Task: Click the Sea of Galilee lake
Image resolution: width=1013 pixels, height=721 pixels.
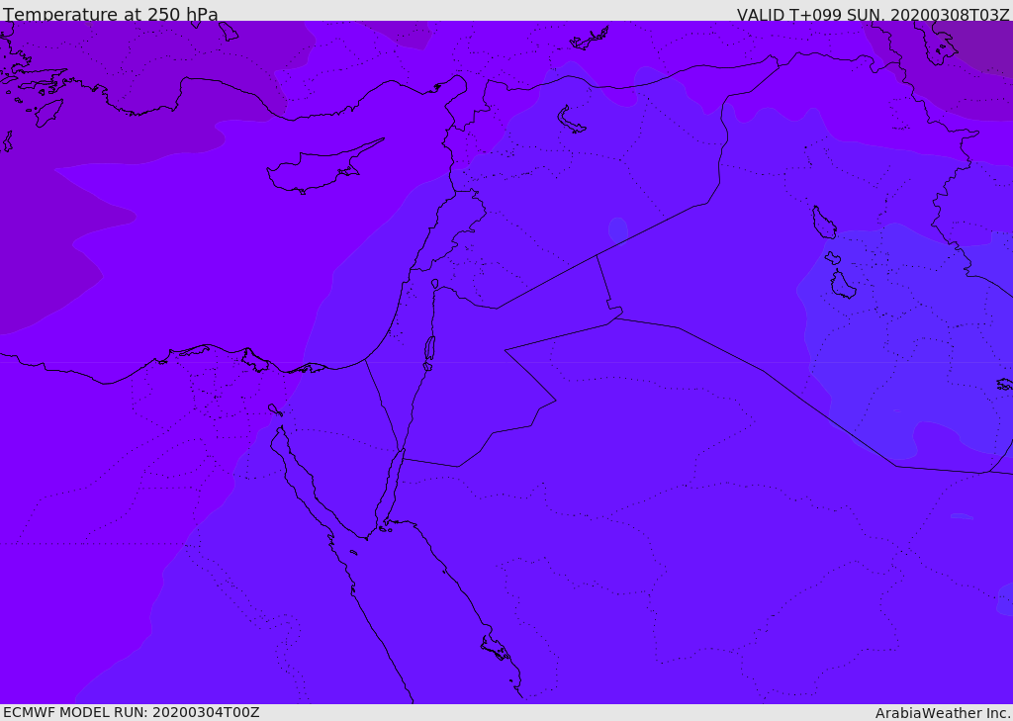Action: coord(434,284)
